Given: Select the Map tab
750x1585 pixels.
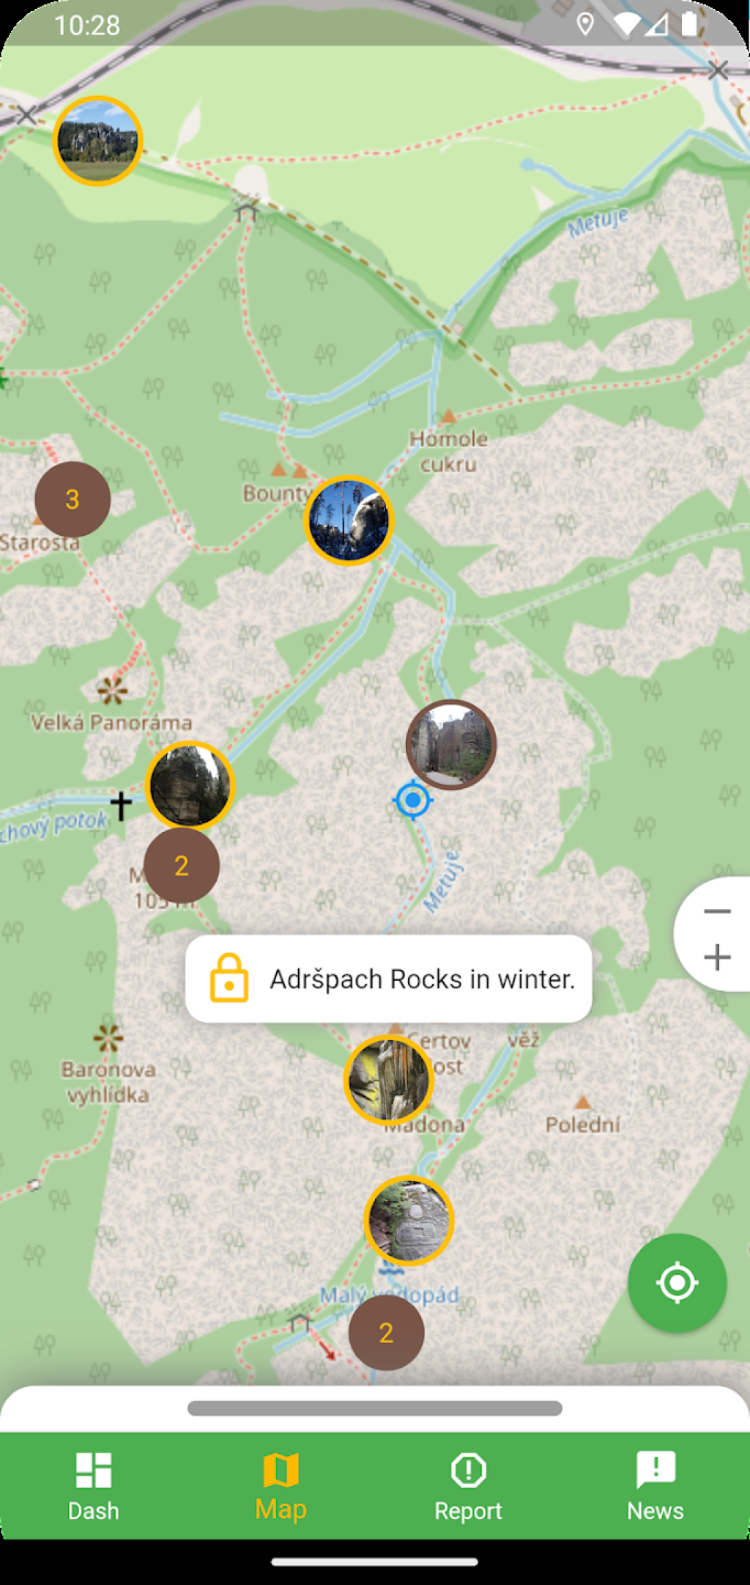Looking at the screenshot, I should [281, 1486].
